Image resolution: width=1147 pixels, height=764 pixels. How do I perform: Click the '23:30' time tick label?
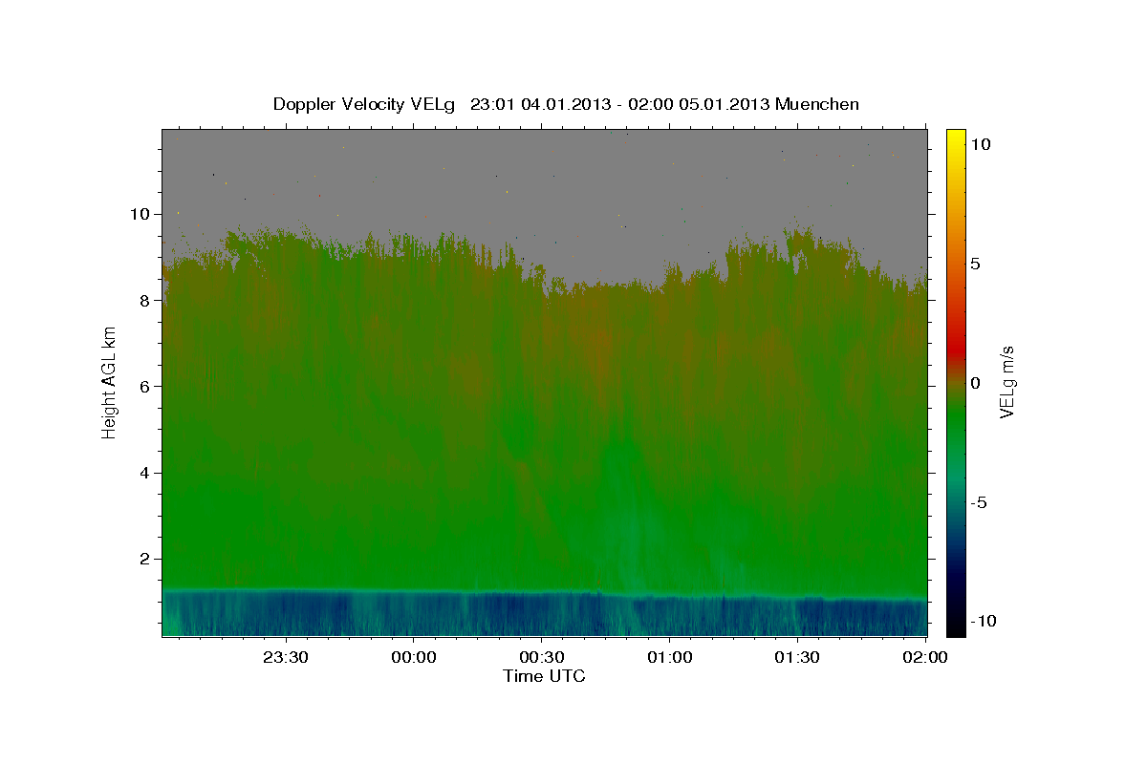[285, 657]
